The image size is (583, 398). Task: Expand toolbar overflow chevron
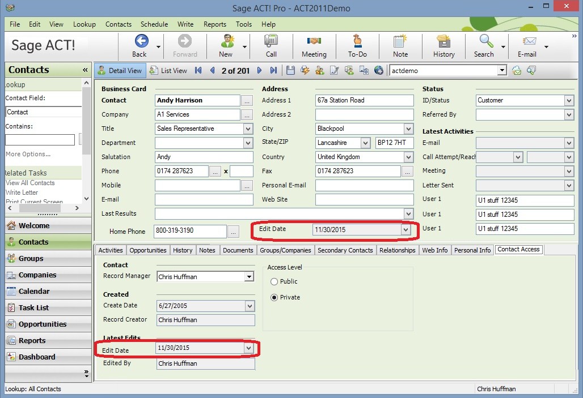click(x=574, y=36)
